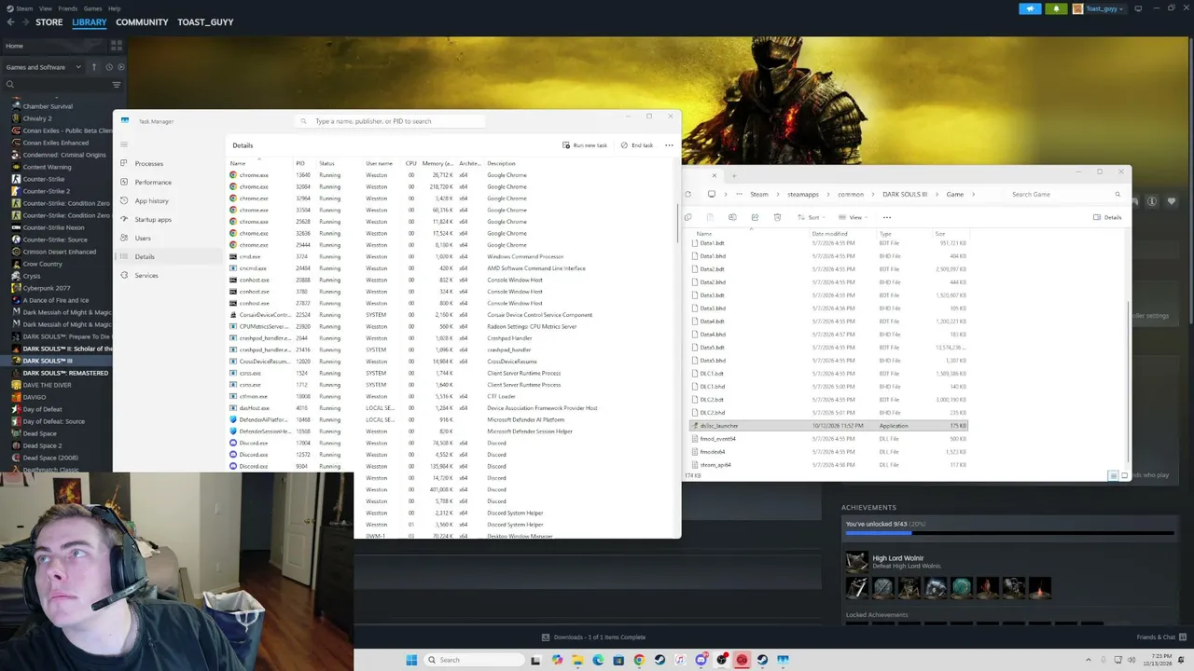
Task: Toggle Details pane in File Explorer
Action: 1107,217
